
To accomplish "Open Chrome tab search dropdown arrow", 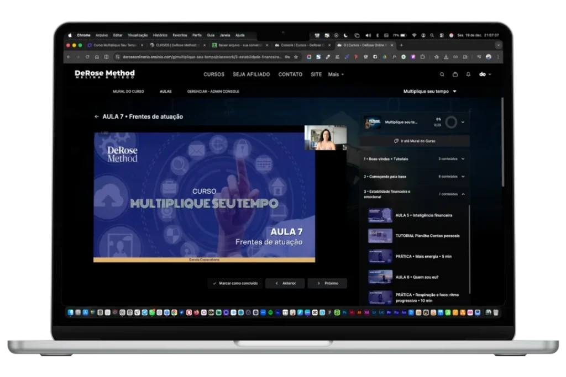I will coord(498,45).
